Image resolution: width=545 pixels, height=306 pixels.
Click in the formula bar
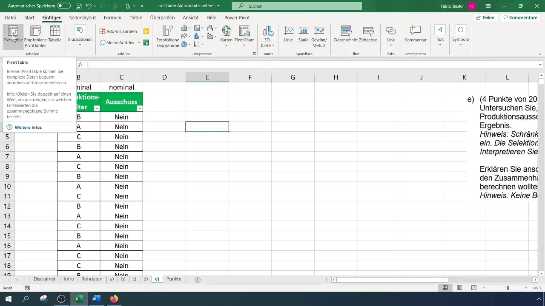click(312, 65)
